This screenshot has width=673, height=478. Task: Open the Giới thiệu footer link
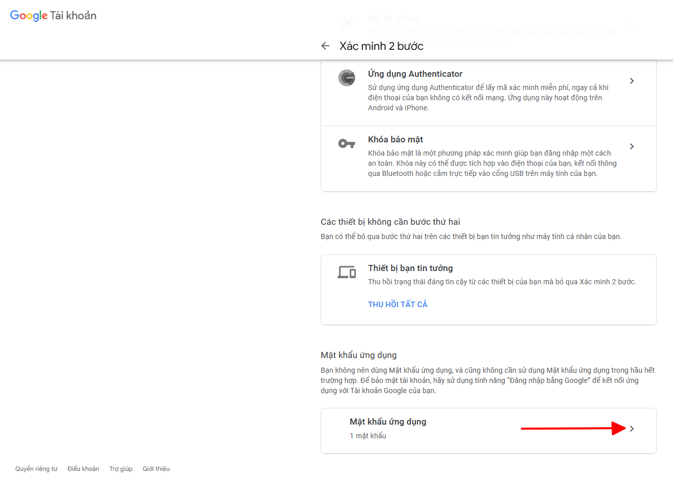156,469
